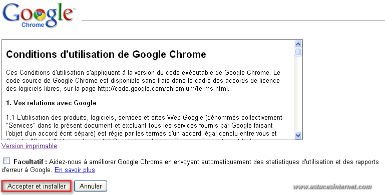Click the "1. Vos relations avec Google" heading
Screen dimensions: 385x195
[51, 103]
